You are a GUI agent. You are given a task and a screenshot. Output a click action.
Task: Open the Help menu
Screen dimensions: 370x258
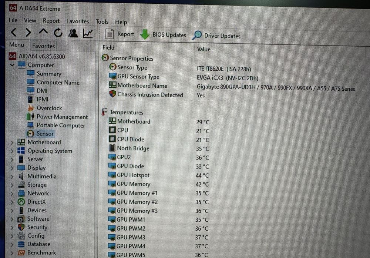(x=121, y=22)
